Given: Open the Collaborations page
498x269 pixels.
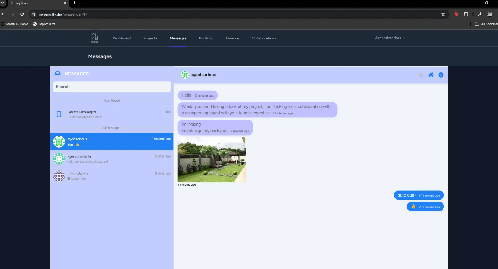Looking at the screenshot, I should [263, 38].
